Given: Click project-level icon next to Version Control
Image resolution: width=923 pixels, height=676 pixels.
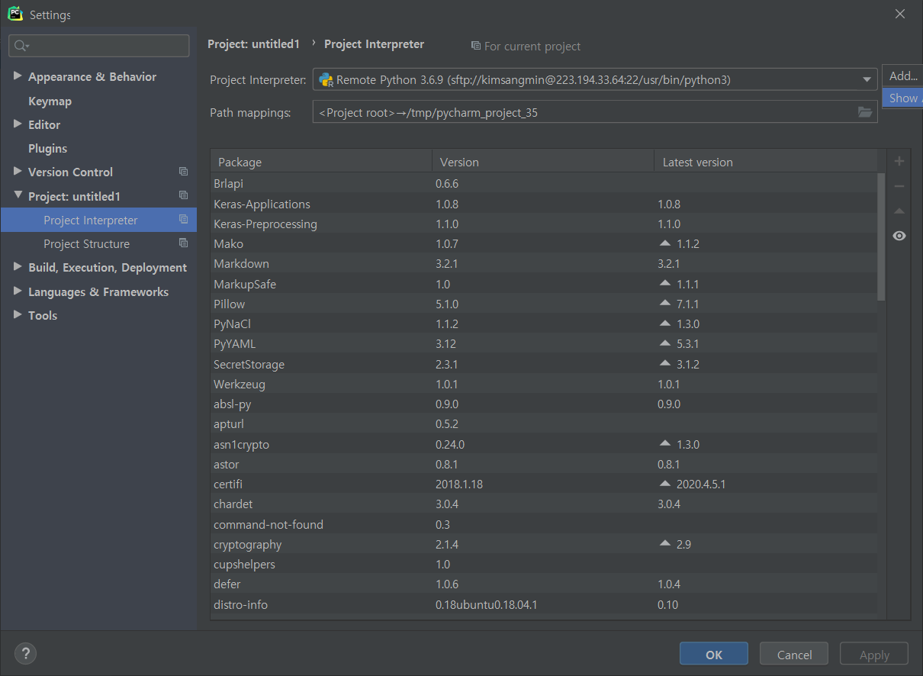Looking at the screenshot, I should (x=183, y=172).
